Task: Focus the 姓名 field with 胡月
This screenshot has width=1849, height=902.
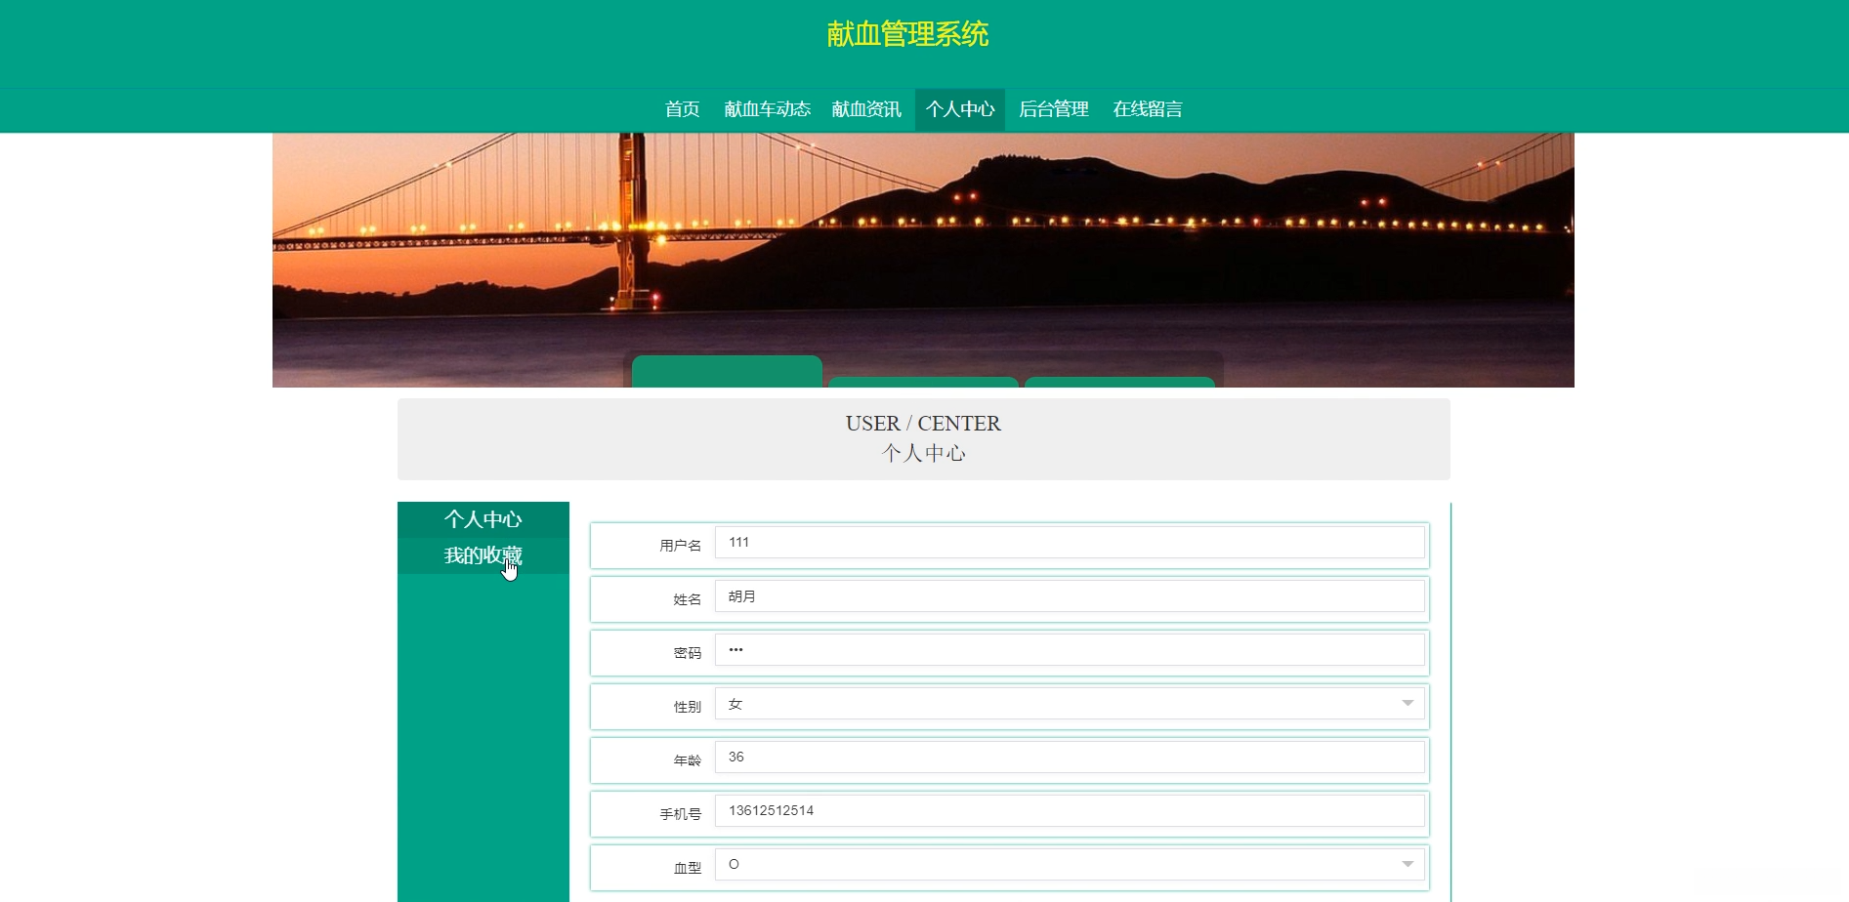Action: tap(1070, 596)
